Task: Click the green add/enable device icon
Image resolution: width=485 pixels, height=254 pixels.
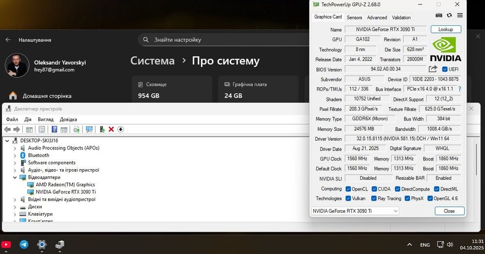Action: [102, 129]
